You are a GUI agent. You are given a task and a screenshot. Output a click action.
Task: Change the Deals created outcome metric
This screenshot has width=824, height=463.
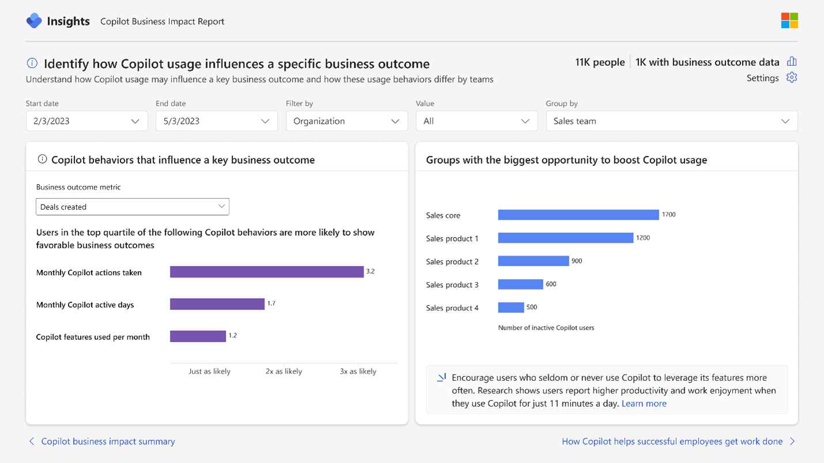click(133, 207)
